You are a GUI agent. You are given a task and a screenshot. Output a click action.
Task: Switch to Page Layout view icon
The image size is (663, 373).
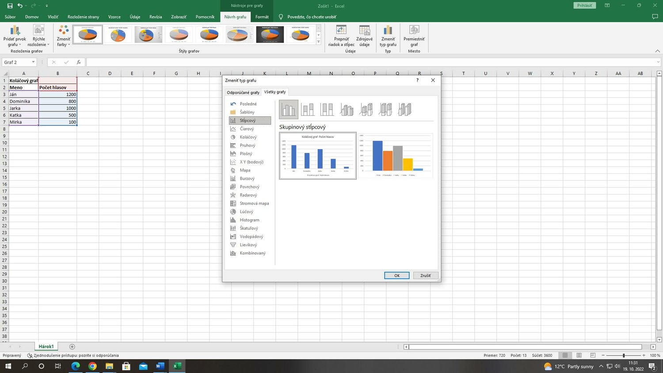(x=579, y=355)
